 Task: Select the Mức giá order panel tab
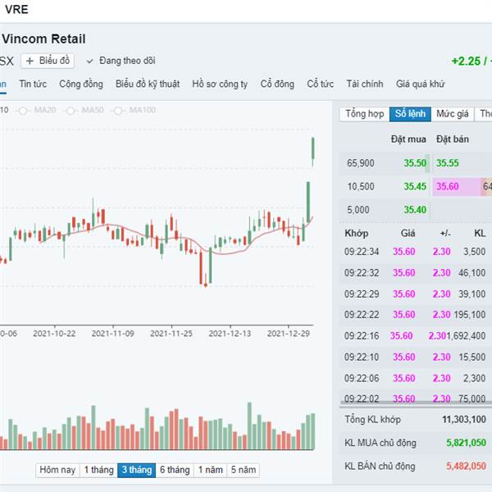pos(453,114)
